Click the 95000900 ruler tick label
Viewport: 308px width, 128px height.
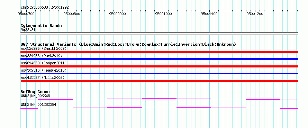pyautogui.click(x=117, y=14)
